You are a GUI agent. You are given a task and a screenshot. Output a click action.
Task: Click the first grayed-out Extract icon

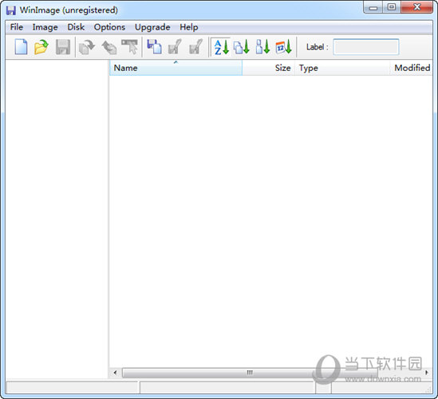(x=176, y=46)
